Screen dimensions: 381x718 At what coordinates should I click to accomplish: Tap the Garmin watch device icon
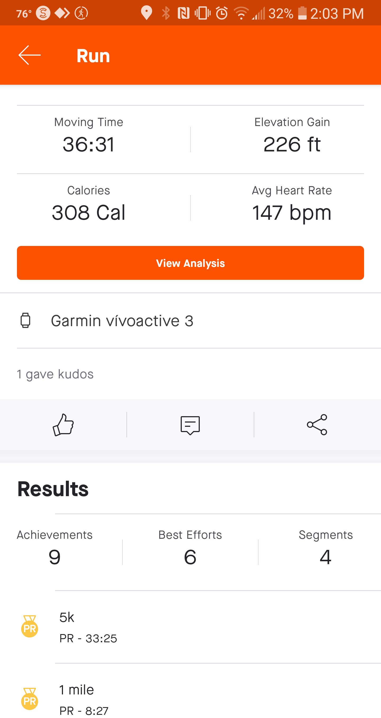click(25, 320)
